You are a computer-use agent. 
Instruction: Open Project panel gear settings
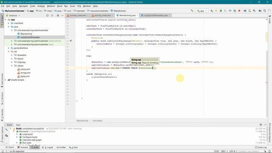click(58, 15)
